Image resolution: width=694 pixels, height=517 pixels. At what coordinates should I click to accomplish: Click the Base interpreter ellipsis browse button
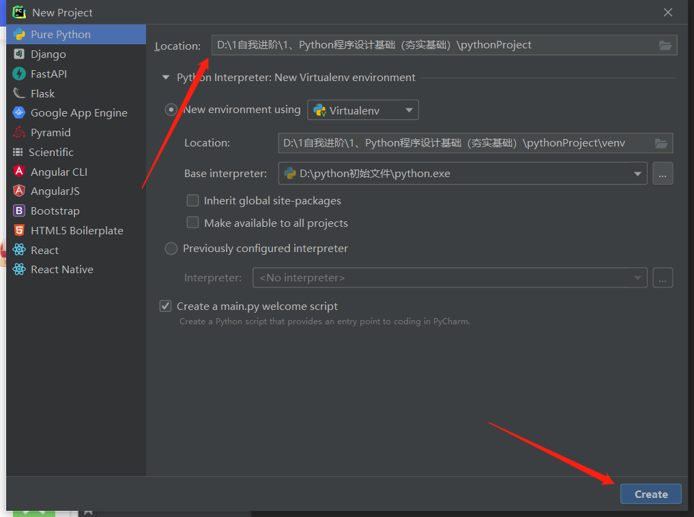pos(663,173)
